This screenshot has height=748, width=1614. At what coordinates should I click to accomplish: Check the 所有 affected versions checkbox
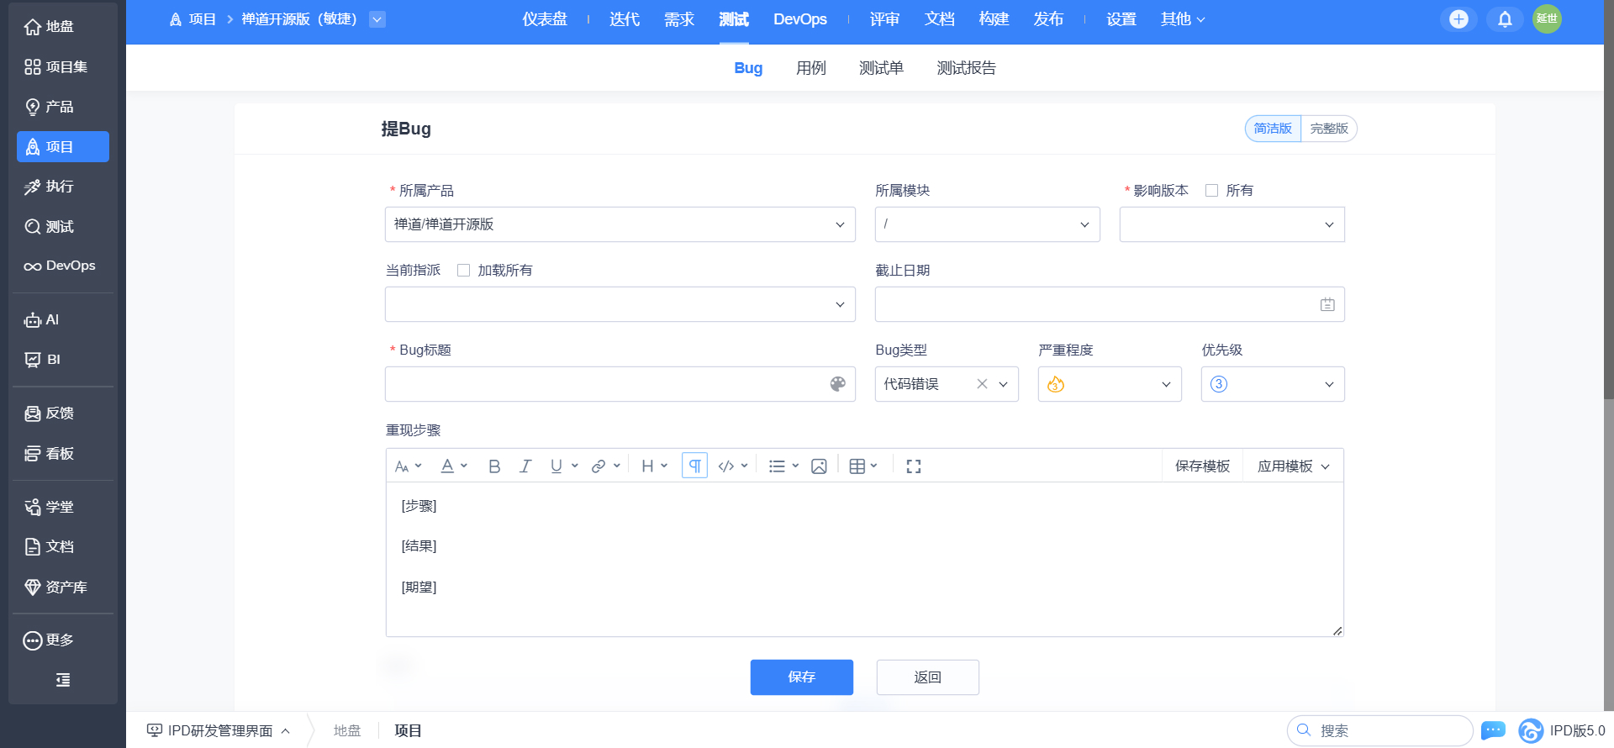1211,191
